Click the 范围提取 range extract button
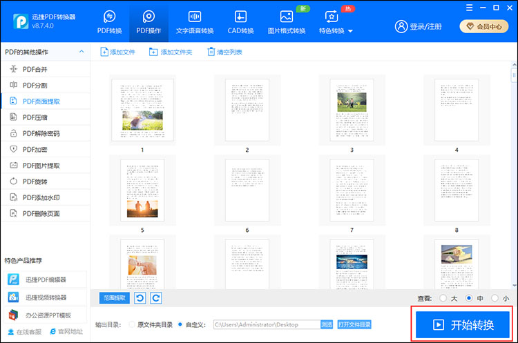518x343 pixels. [x=115, y=298]
